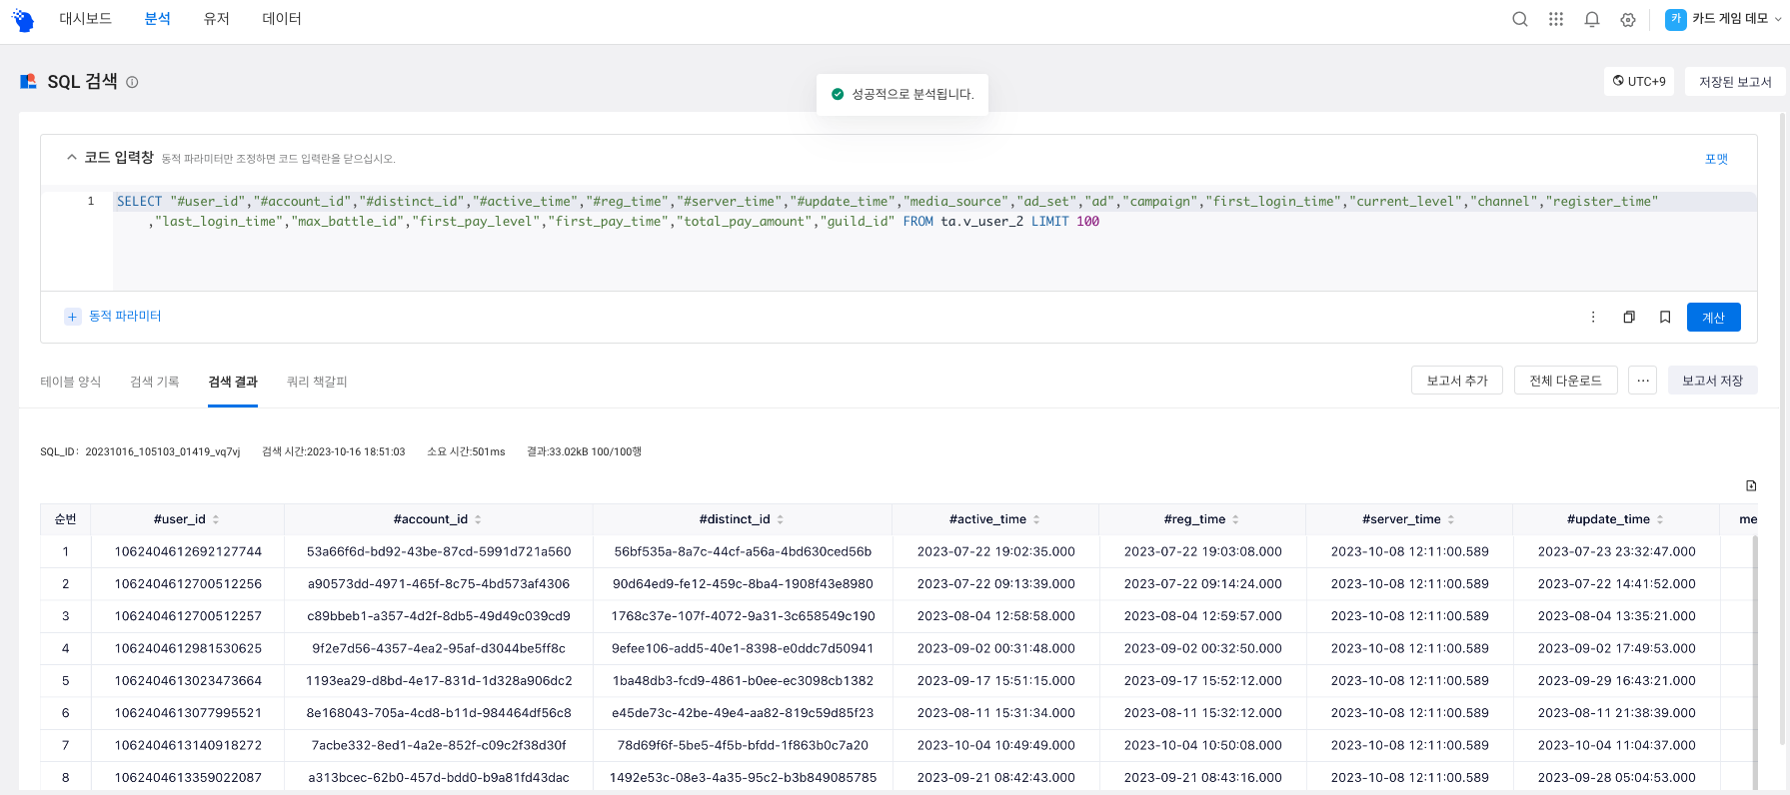This screenshot has width=1790, height=795.
Task: Click the plus icon for 동적 파라미터
Action: 72,317
